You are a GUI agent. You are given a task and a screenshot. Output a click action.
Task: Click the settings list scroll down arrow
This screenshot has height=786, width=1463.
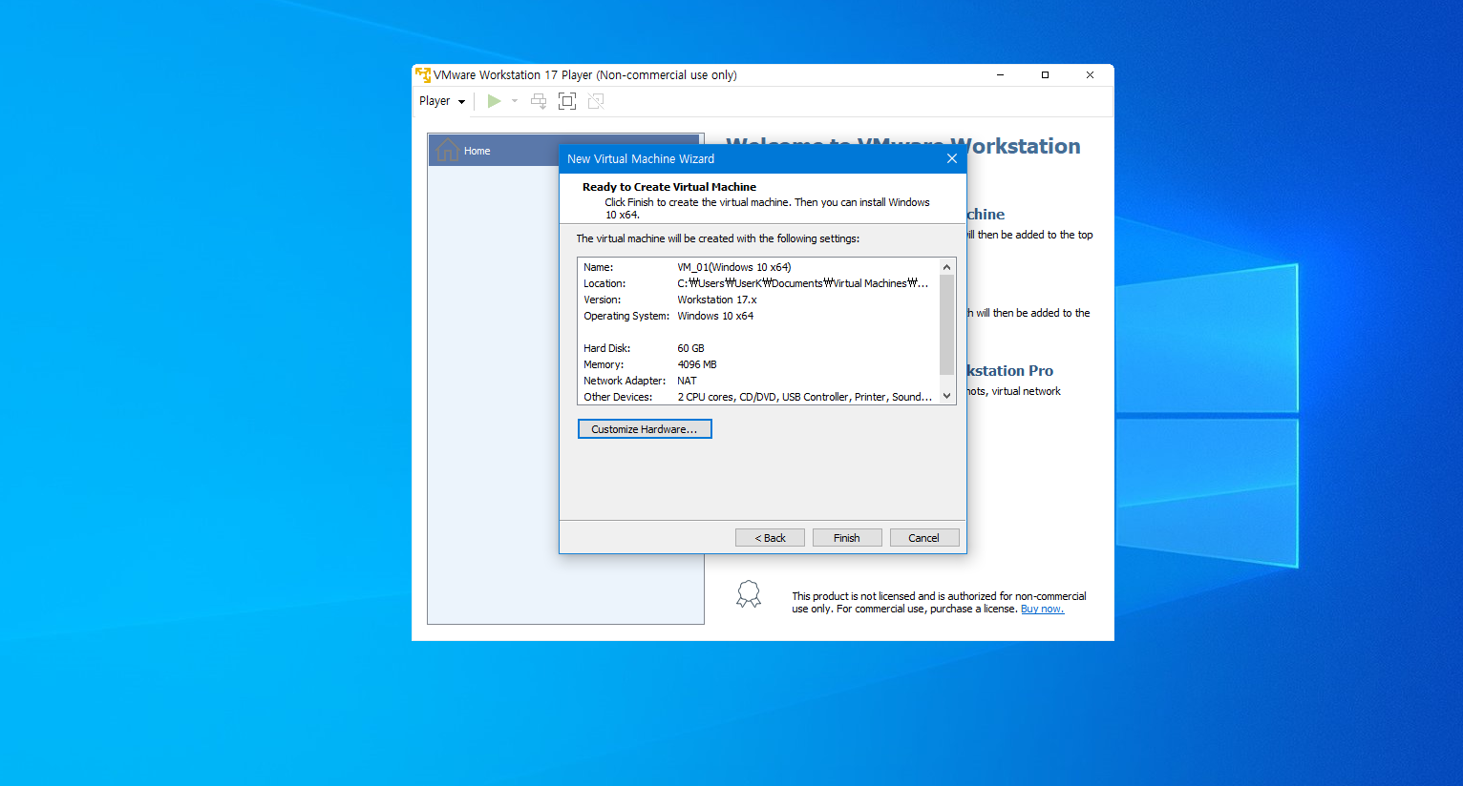[x=947, y=396]
